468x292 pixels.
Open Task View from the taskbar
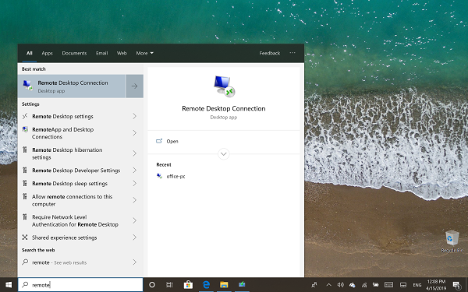point(169,285)
